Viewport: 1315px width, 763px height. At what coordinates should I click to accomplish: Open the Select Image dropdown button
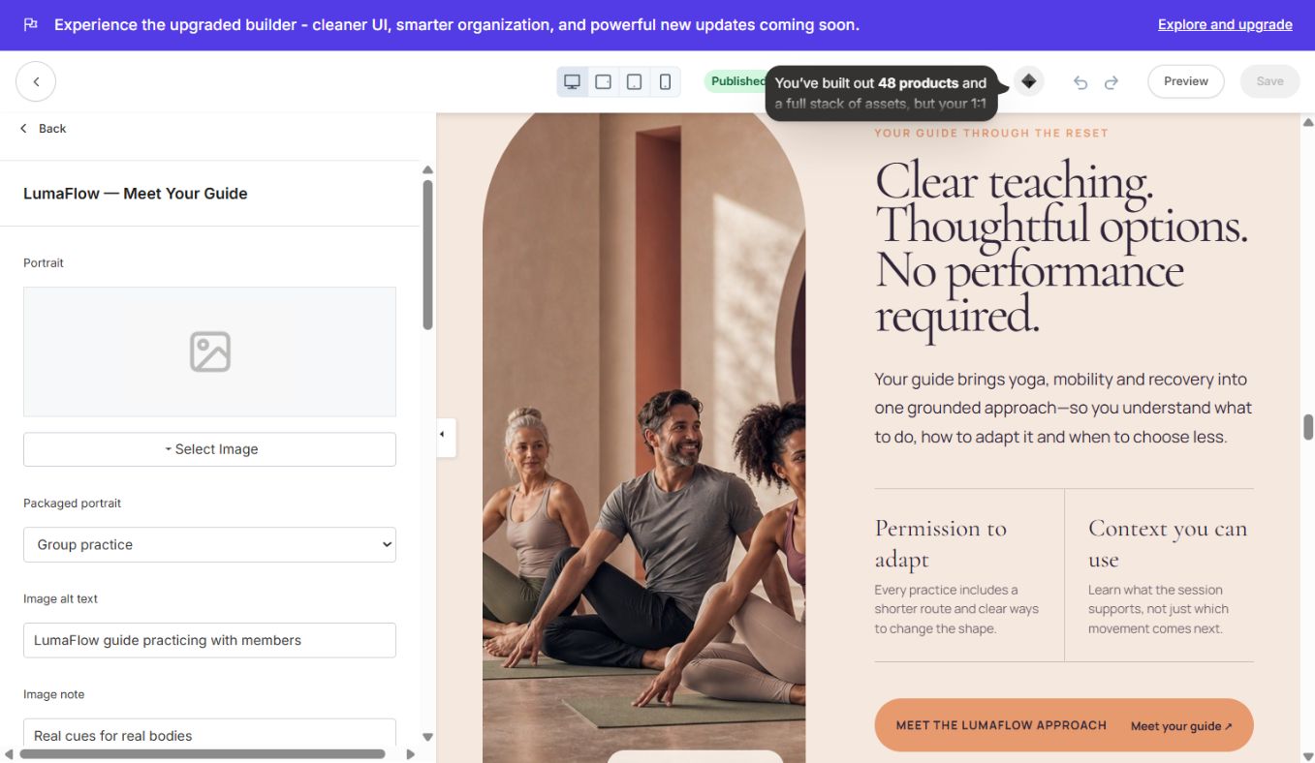click(209, 449)
